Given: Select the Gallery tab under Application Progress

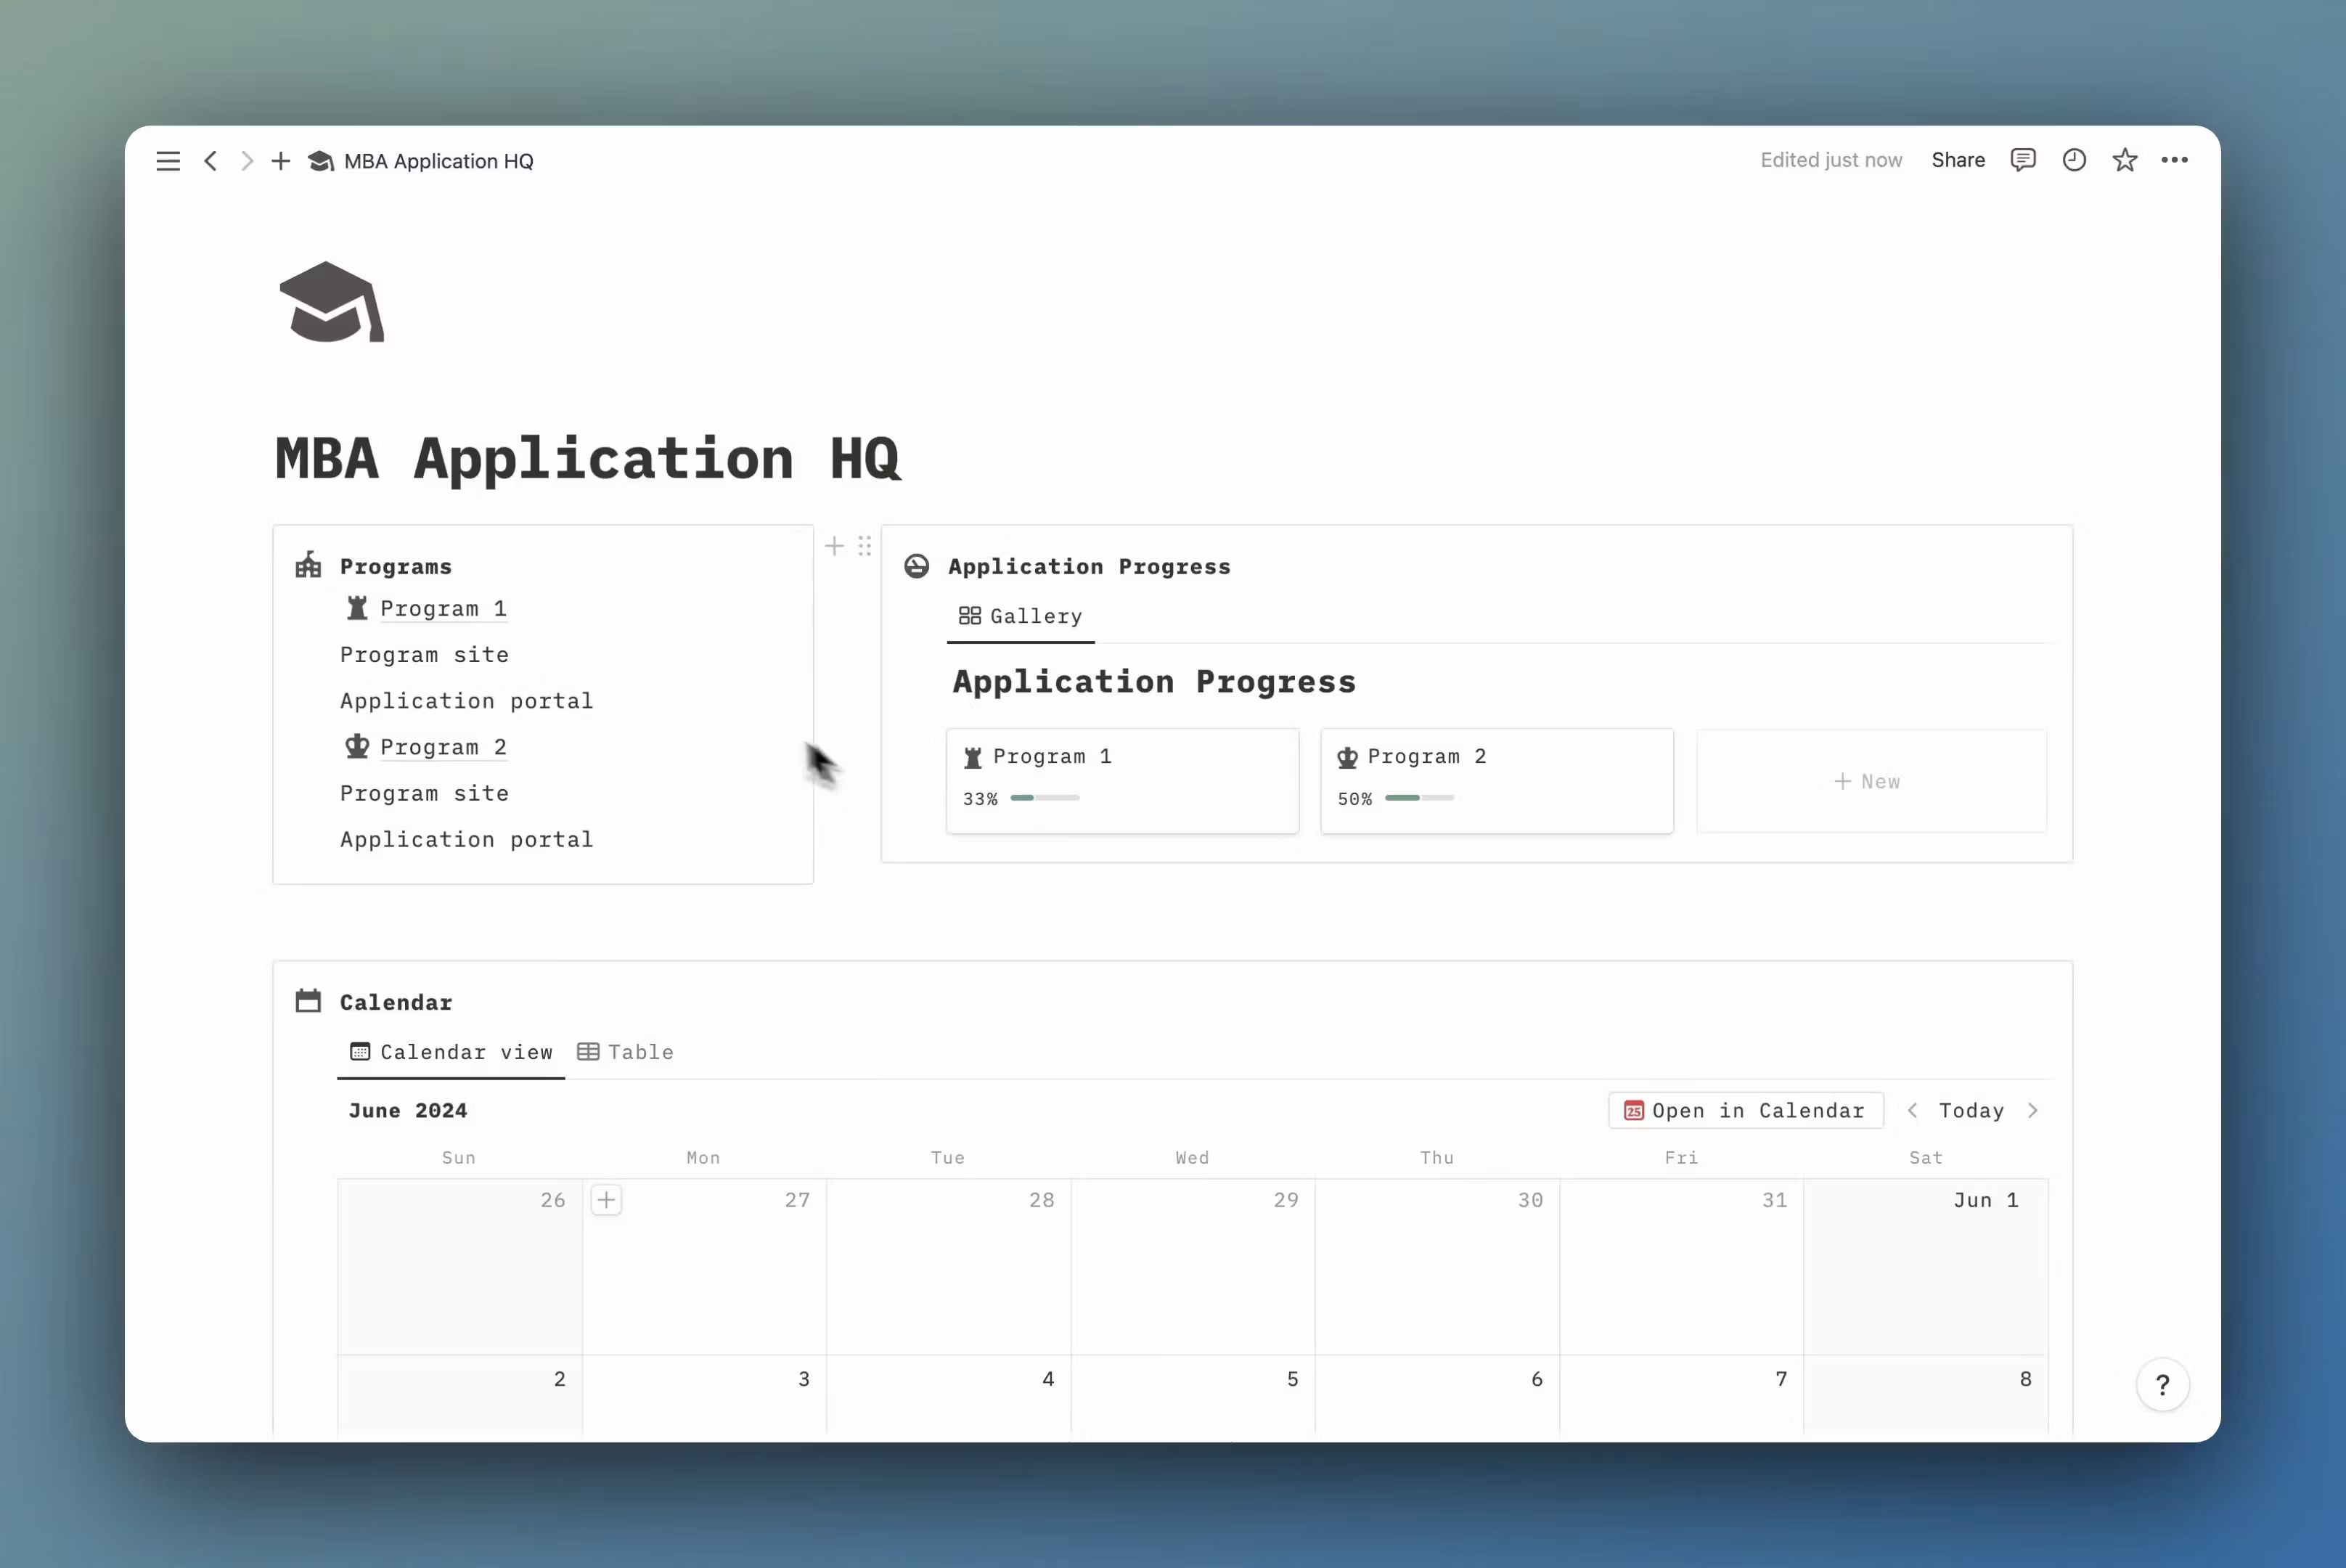Looking at the screenshot, I should (x=1020, y=616).
